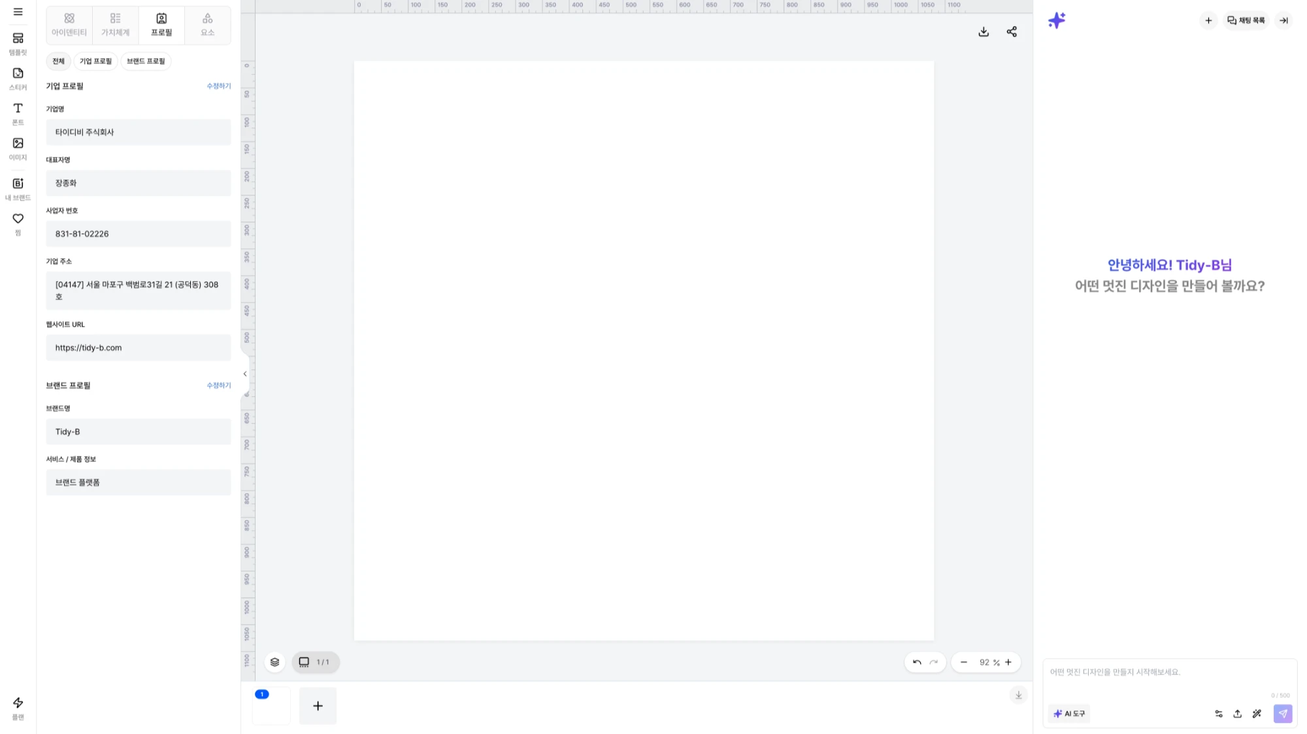This screenshot has width=1307, height=734.
Task: Switch to the 아이덴티티 tab
Action: click(69, 25)
